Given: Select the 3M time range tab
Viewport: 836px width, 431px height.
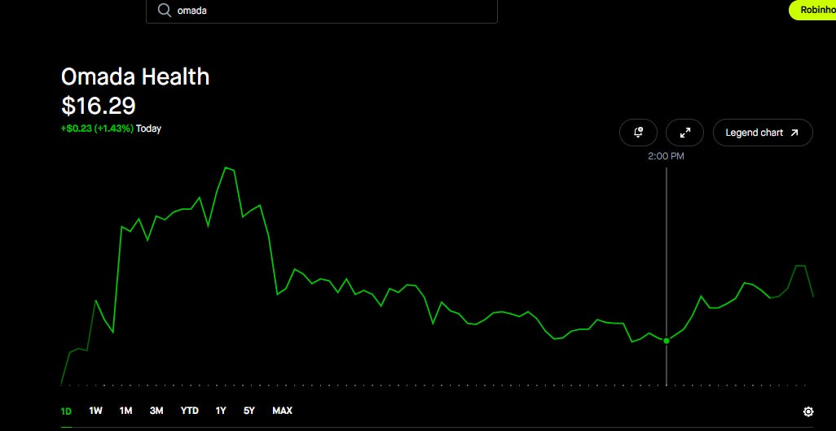Looking at the screenshot, I should coord(156,411).
